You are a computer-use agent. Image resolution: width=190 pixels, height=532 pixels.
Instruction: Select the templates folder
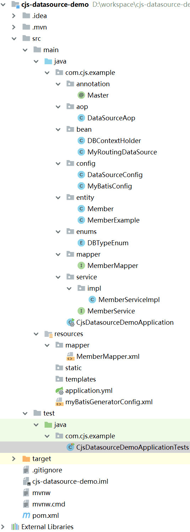[81, 379]
